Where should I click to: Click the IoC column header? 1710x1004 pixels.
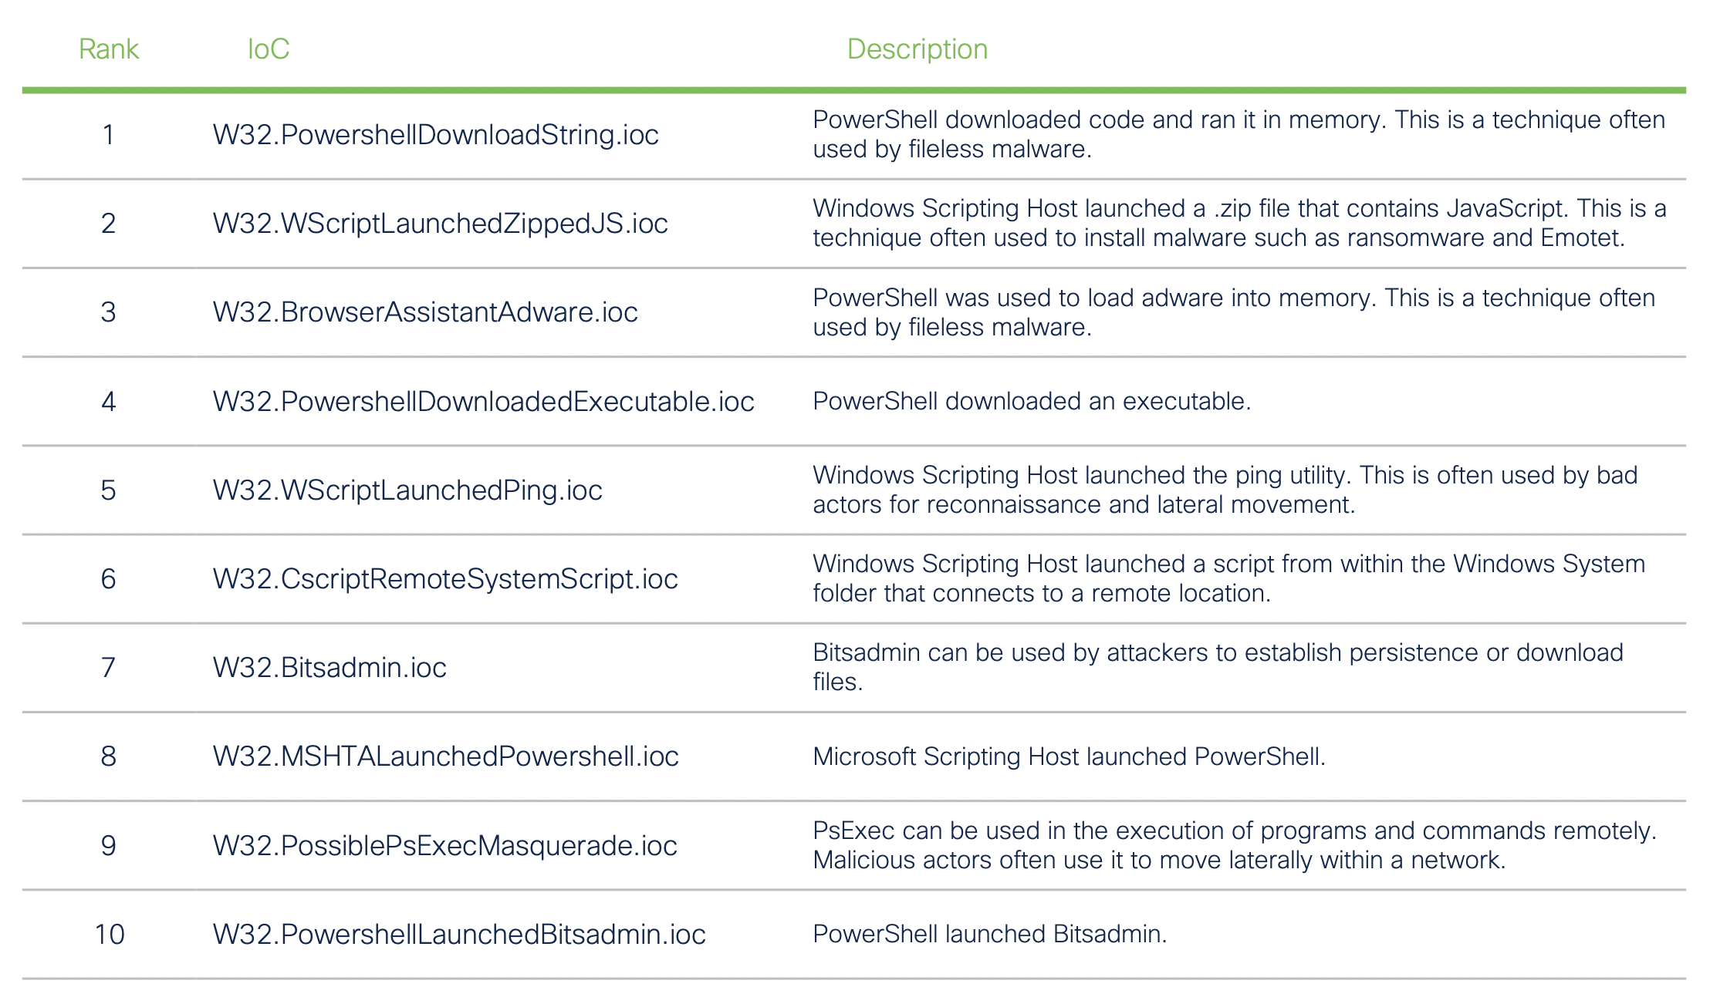tap(268, 49)
